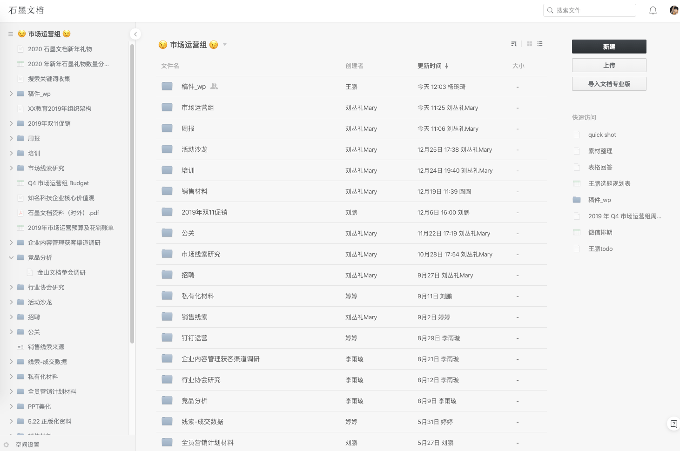The height and width of the screenshot is (451, 680).
Task: Click the 新建 button
Action: 609,47
